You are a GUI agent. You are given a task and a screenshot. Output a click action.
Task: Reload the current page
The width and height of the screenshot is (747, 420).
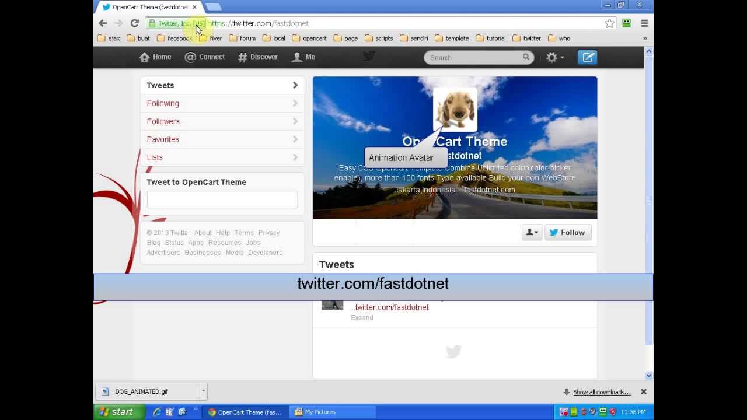pos(134,23)
